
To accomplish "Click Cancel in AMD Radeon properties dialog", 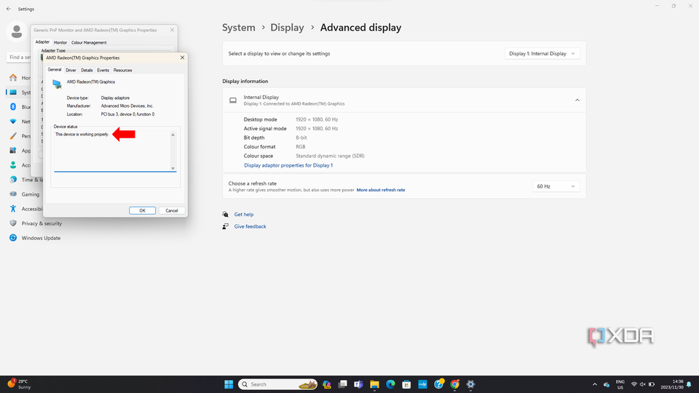I will (x=171, y=210).
